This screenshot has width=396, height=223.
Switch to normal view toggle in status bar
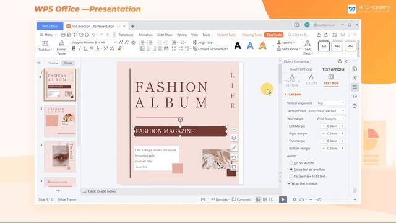coord(258,199)
